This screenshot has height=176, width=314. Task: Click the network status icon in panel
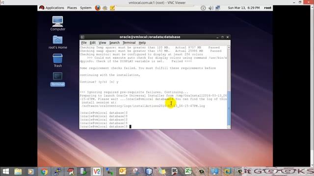(218, 8)
